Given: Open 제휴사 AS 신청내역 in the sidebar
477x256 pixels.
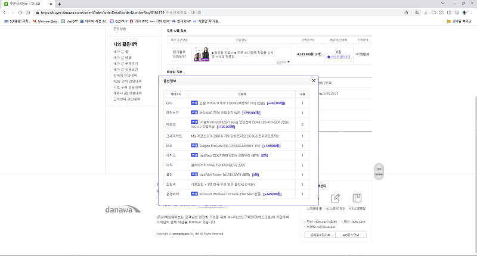Looking at the screenshot, I should click(x=128, y=93).
